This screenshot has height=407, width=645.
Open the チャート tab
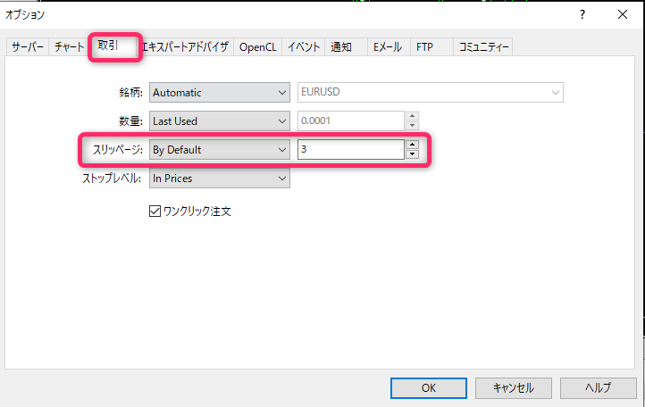pos(69,47)
